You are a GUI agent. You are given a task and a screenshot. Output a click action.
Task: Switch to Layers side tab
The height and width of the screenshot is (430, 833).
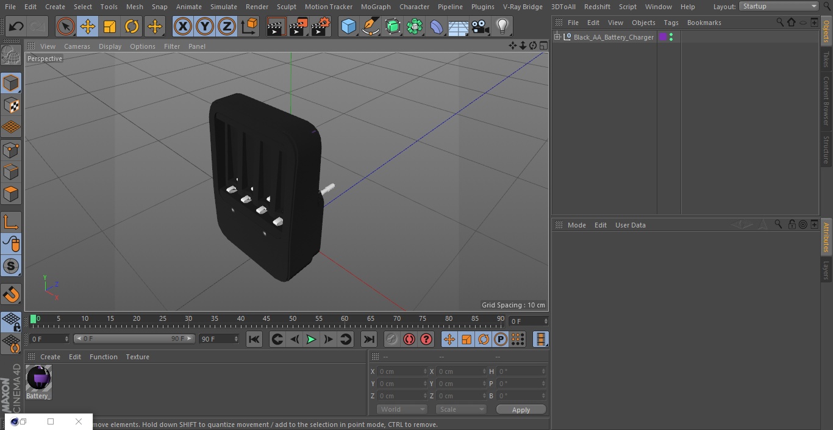click(826, 270)
